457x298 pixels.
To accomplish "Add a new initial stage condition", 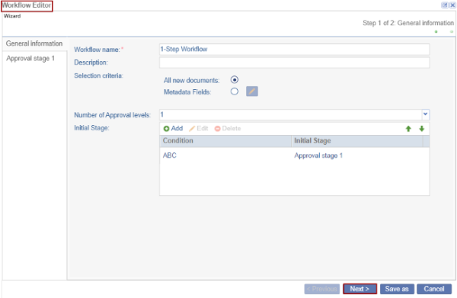I will (173, 128).
